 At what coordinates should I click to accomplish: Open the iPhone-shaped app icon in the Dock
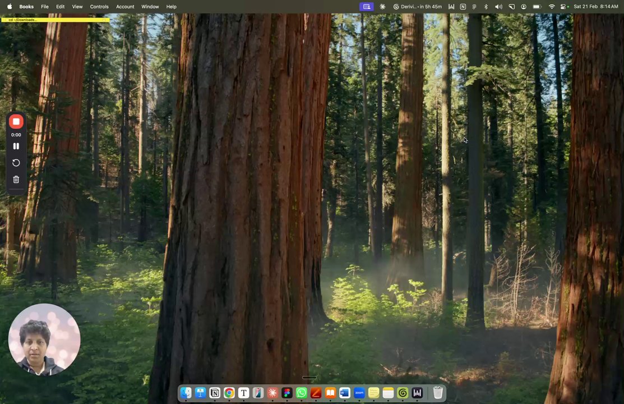pyautogui.click(x=258, y=393)
